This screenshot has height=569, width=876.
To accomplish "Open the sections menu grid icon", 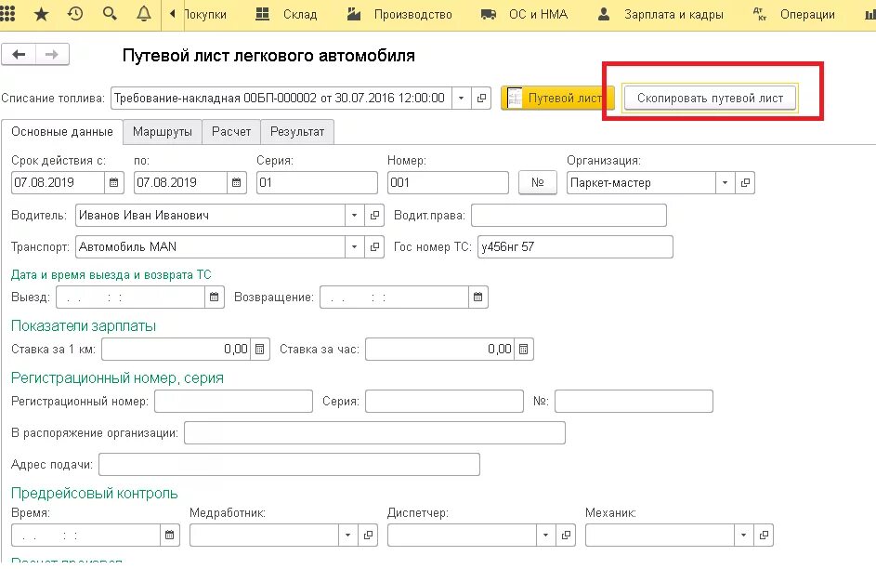I will 7,13.
